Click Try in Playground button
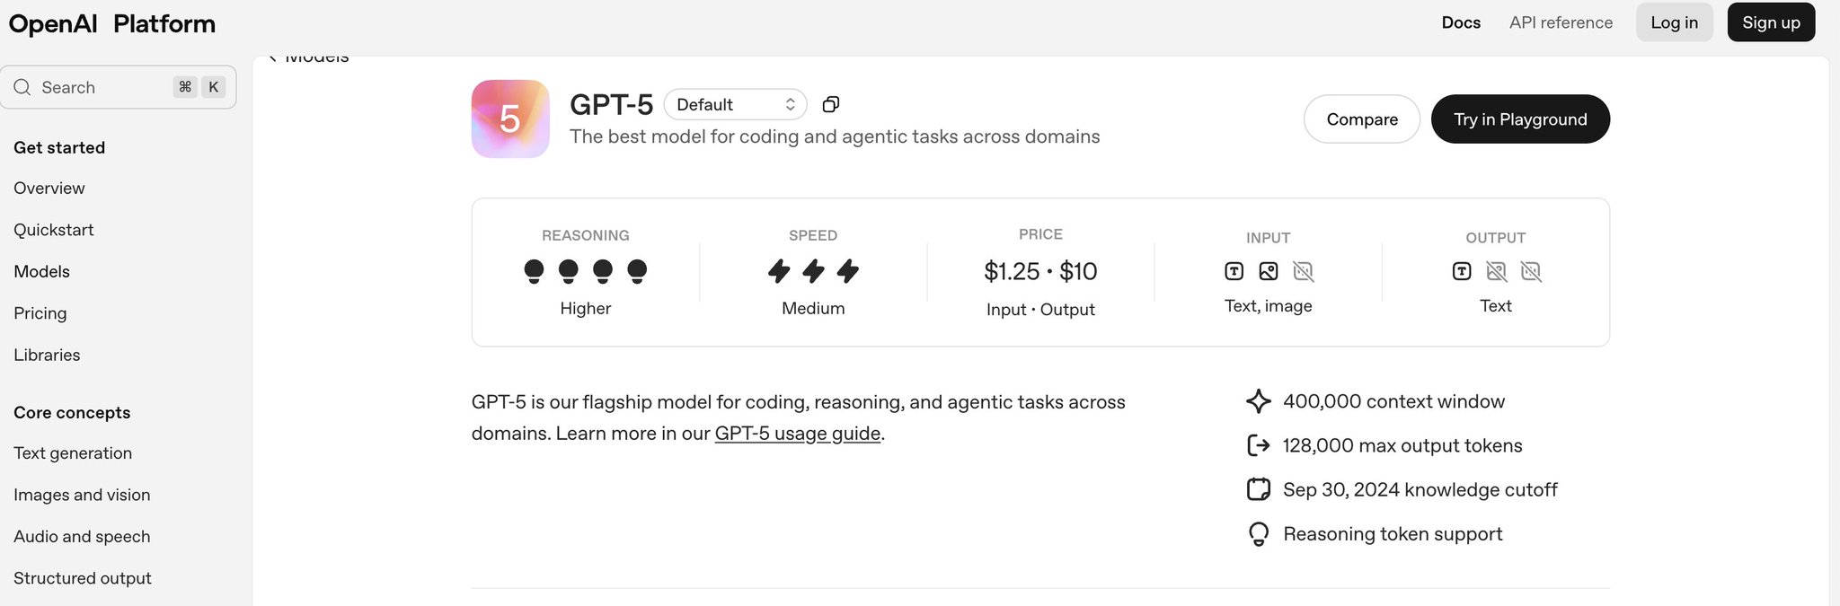This screenshot has height=606, width=1840. (1520, 119)
